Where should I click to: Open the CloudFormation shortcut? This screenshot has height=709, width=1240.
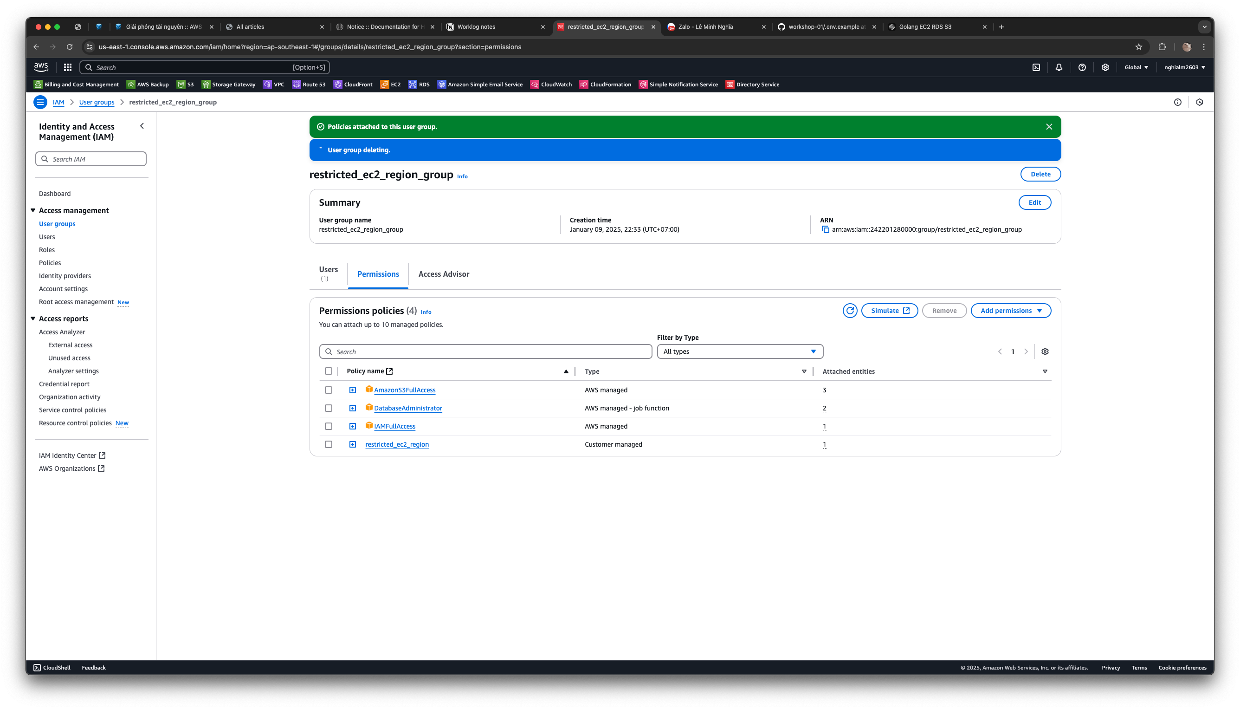tap(606, 84)
